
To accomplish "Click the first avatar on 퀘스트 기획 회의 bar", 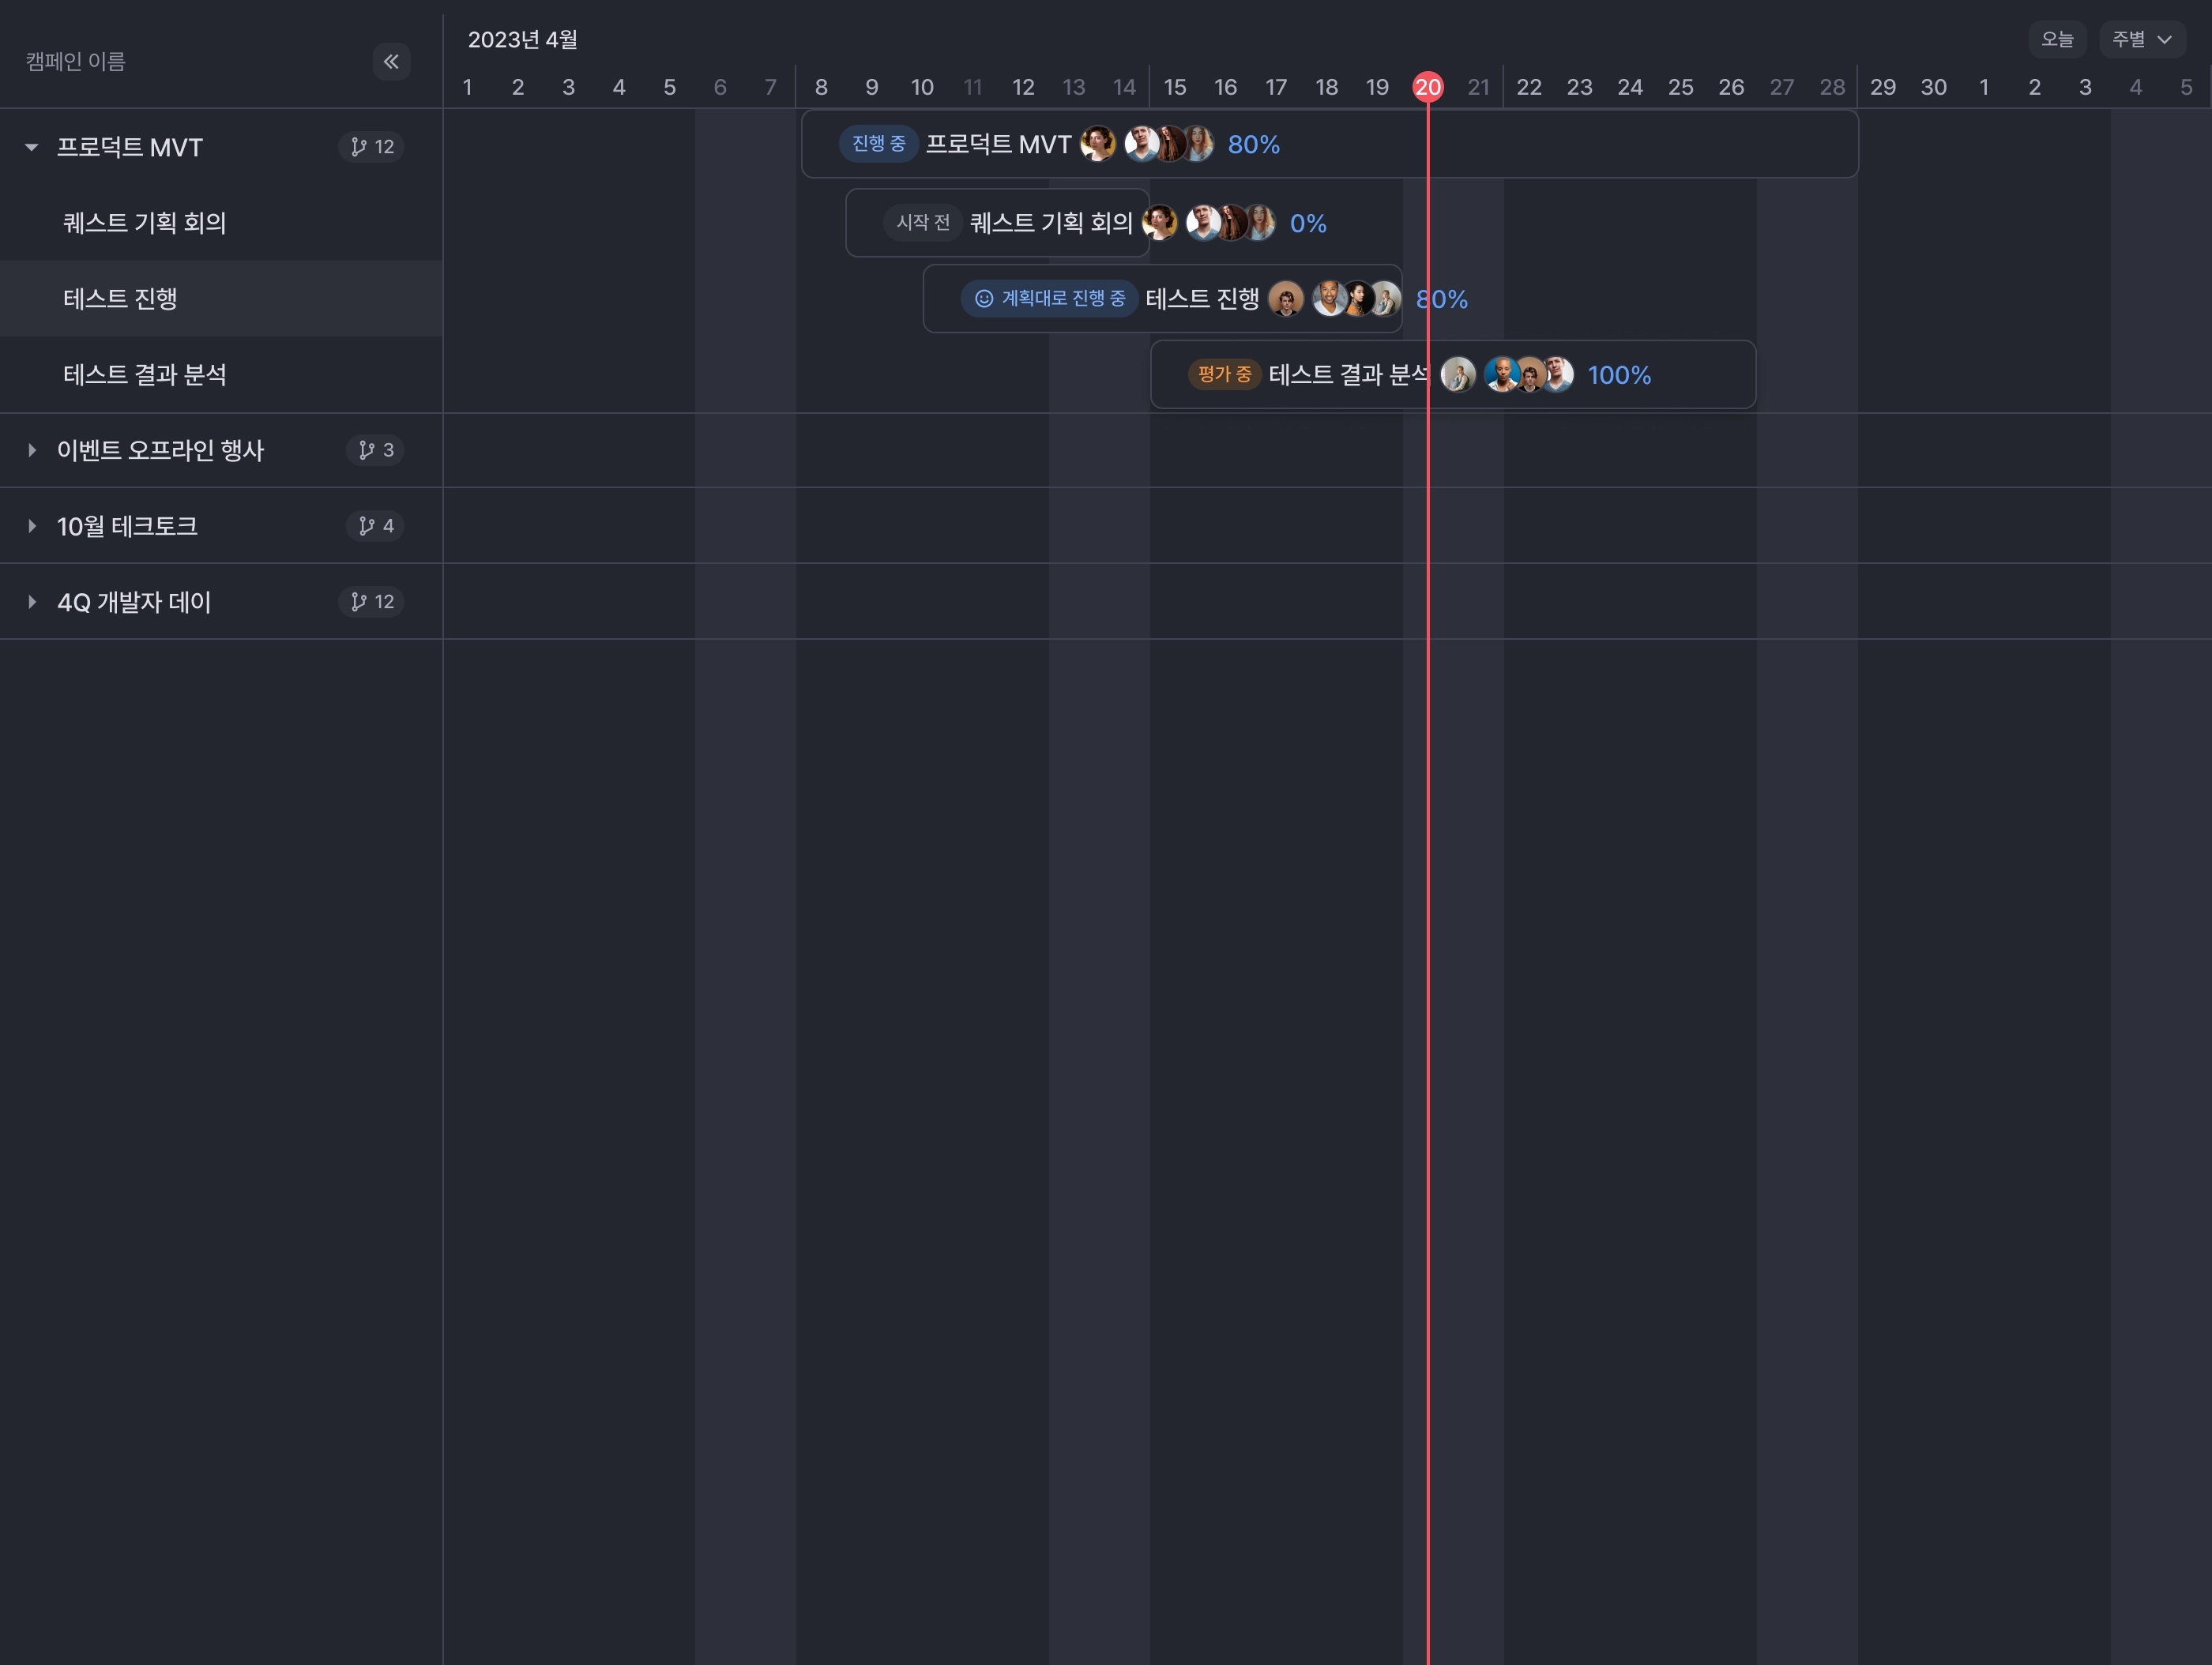I will [x=1160, y=222].
